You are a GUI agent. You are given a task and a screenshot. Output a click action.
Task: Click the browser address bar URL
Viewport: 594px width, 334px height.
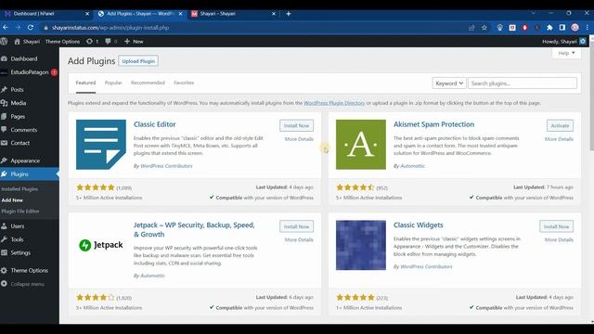point(110,28)
